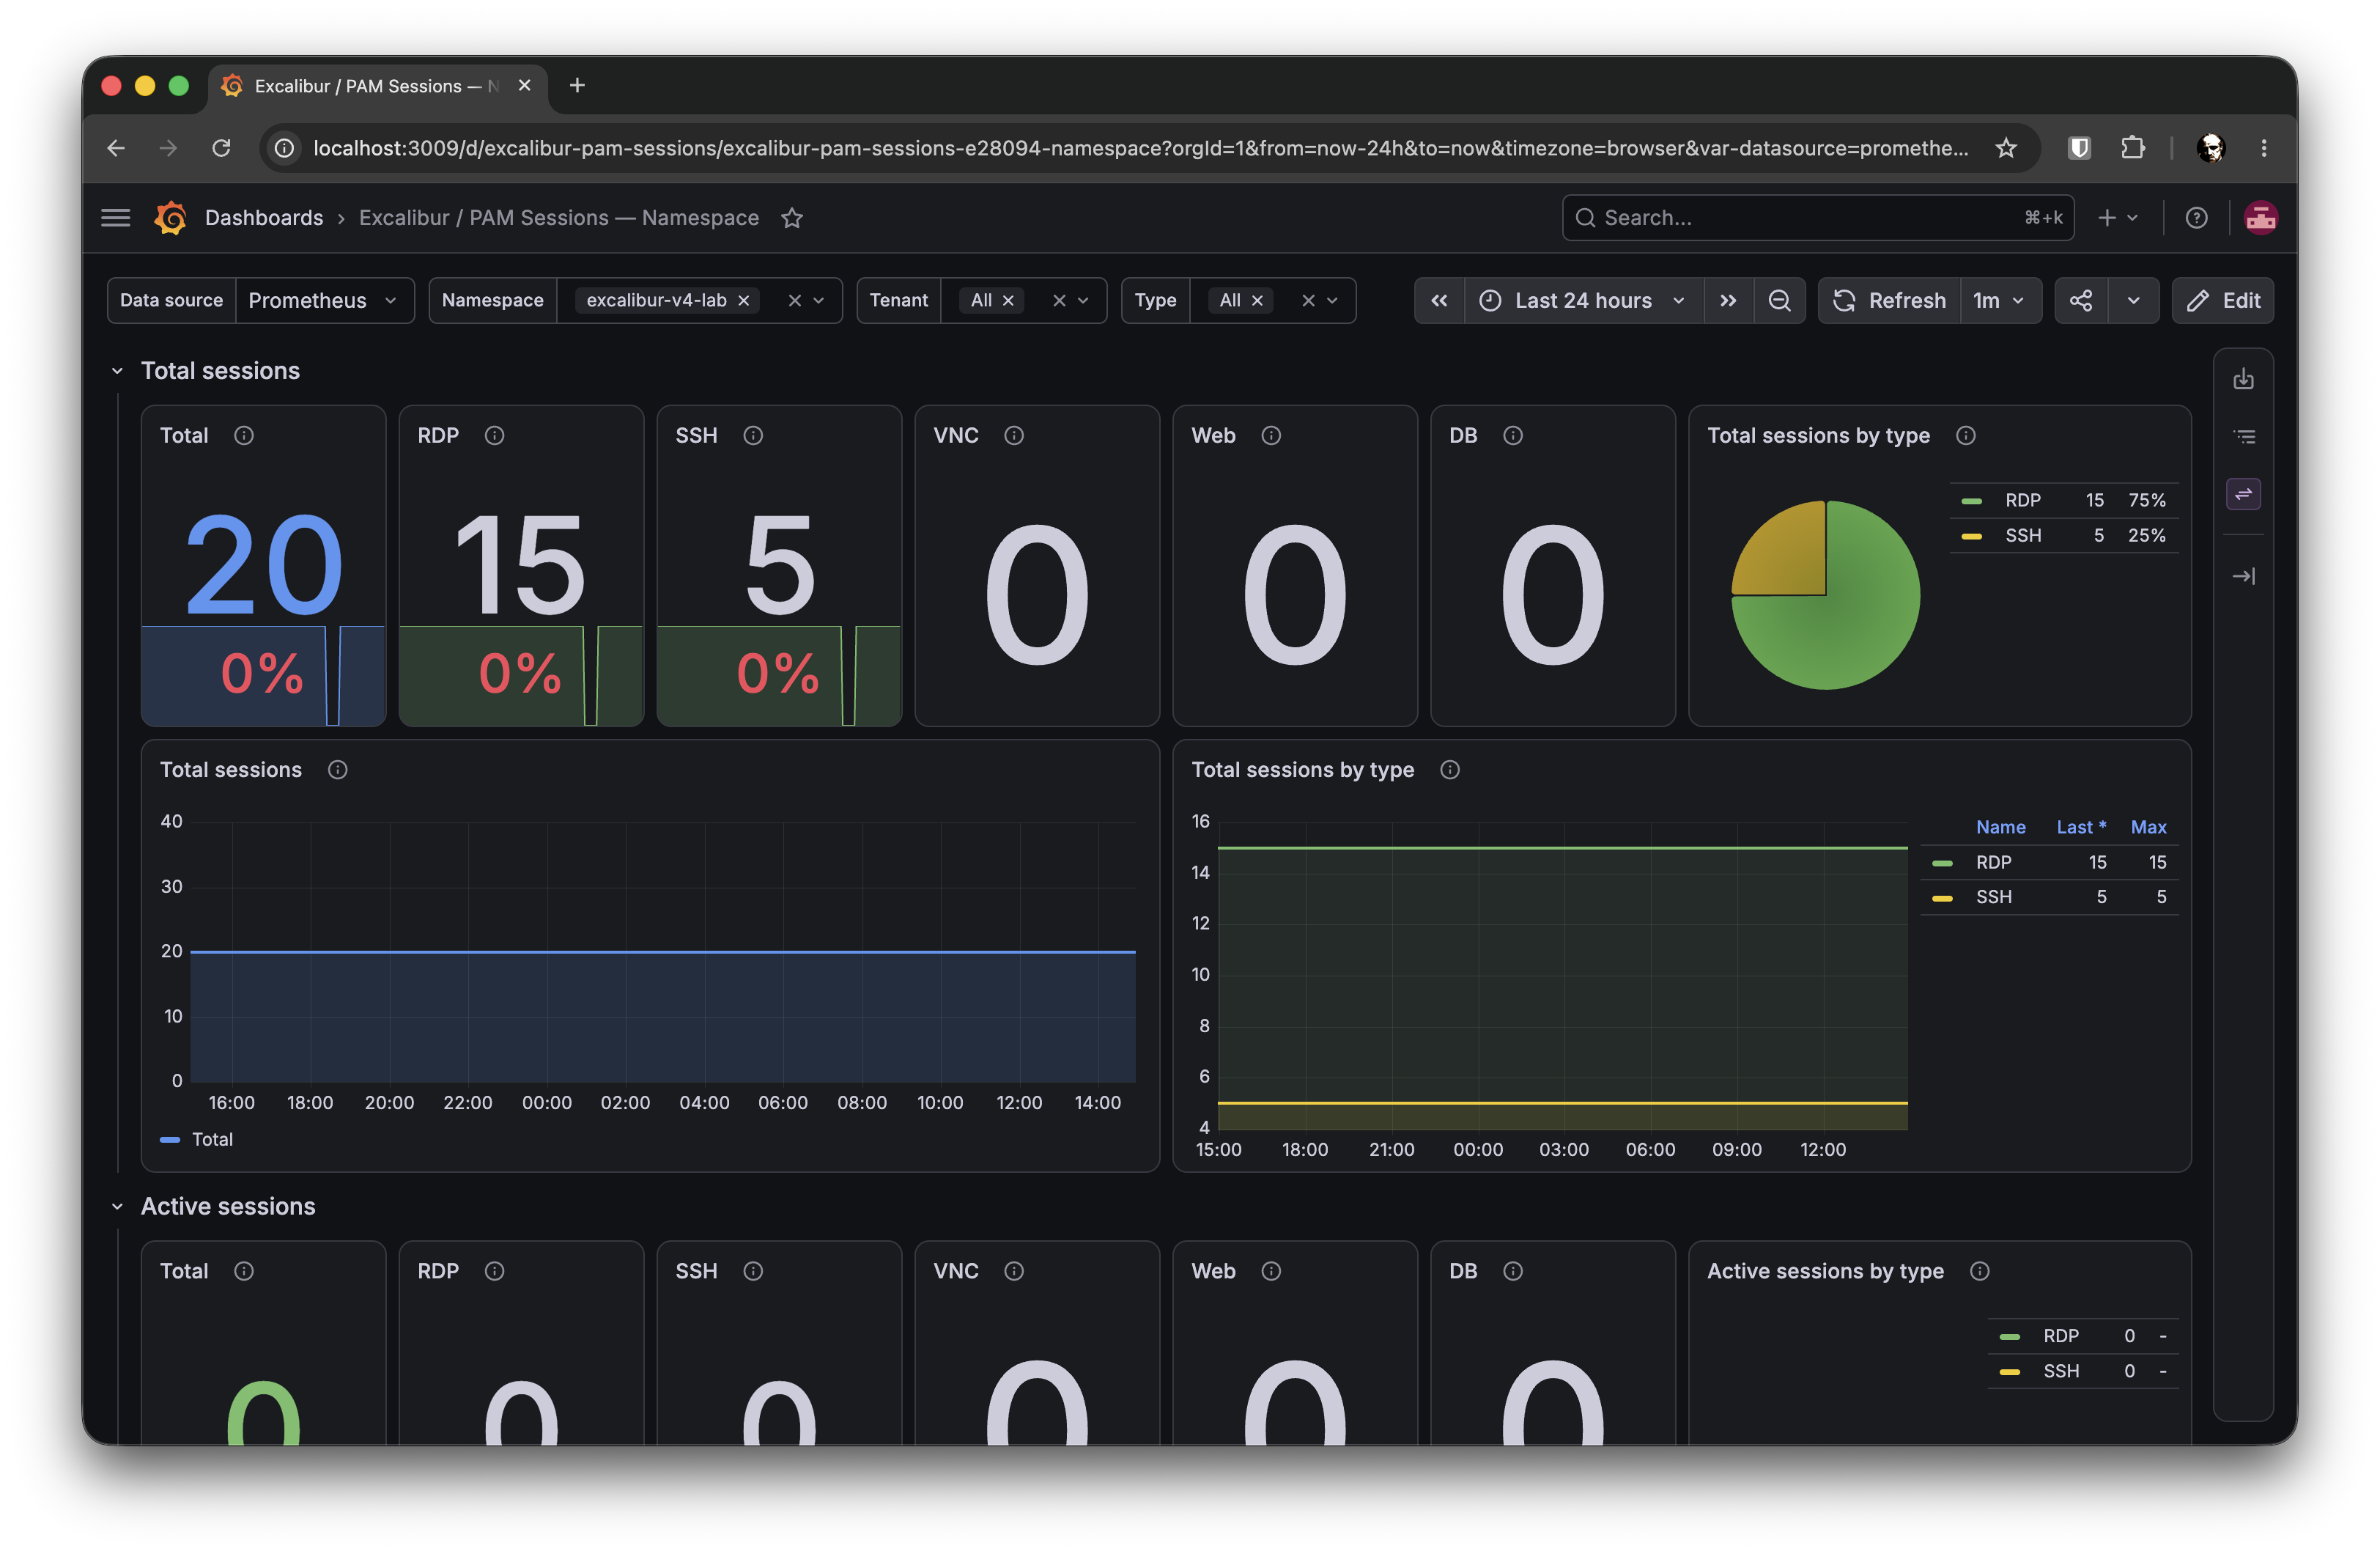Show info for Total sessions by type graph
This screenshot has height=1554, width=2380.
[1450, 770]
